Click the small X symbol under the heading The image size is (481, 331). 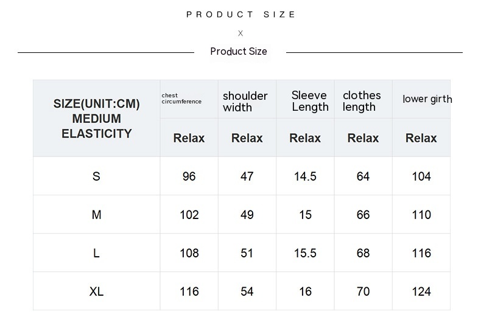pyautogui.click(x=240, y=33)
